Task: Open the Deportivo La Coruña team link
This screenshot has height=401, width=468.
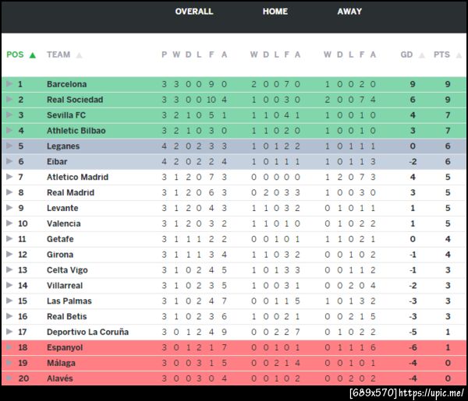Action: pos(85,332)
